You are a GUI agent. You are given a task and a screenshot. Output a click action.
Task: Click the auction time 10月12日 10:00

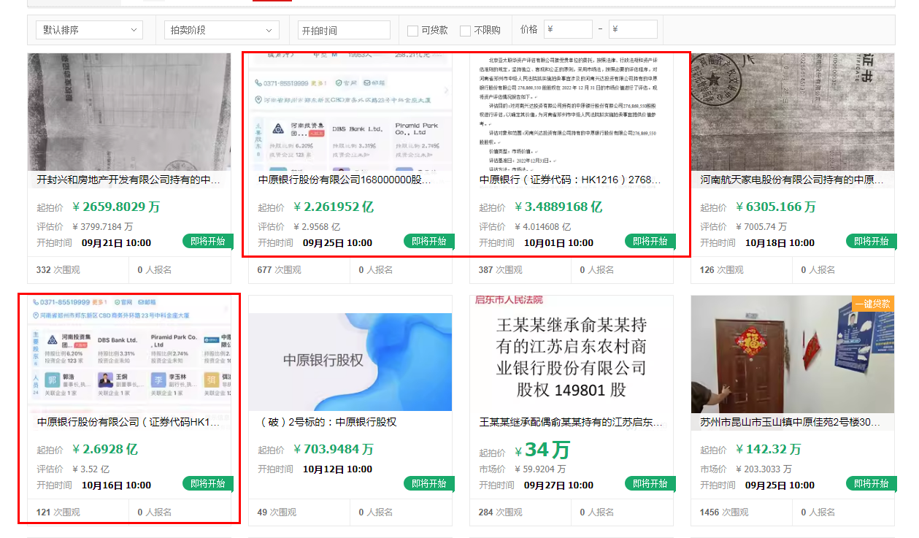click(337, 469)
